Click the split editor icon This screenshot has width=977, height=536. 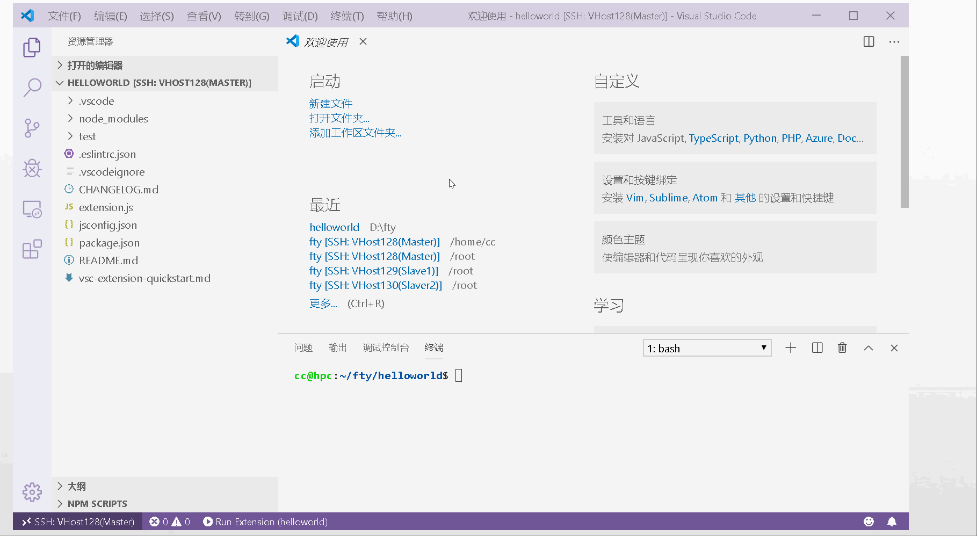coord(869,42)
